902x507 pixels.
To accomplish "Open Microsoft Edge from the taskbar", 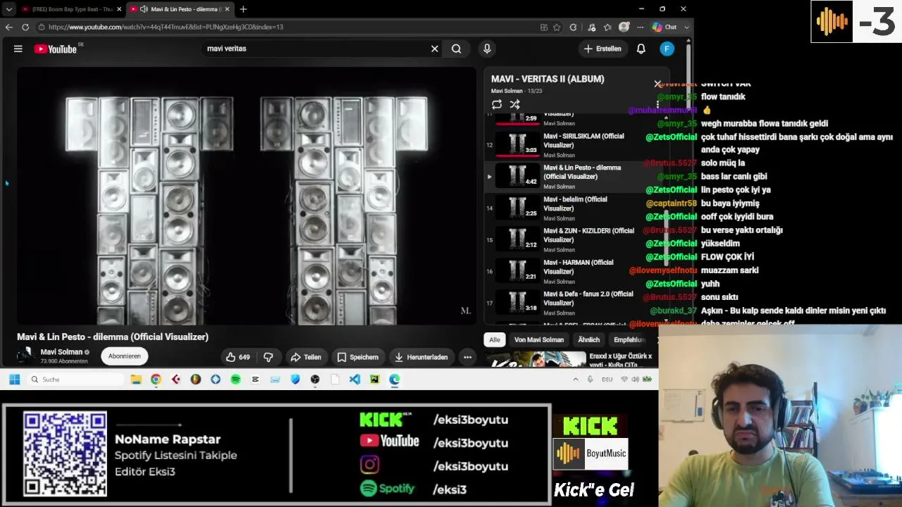I will tap(394, 380).
